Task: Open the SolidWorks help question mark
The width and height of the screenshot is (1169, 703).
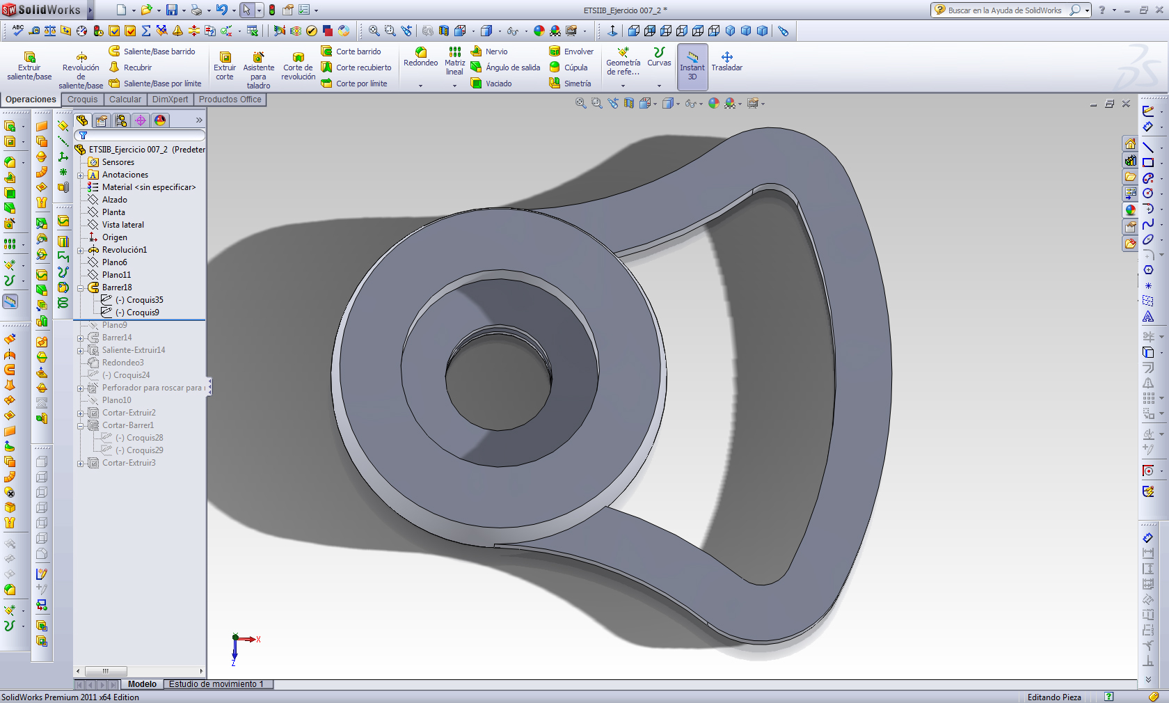Action: [1102, 10]
